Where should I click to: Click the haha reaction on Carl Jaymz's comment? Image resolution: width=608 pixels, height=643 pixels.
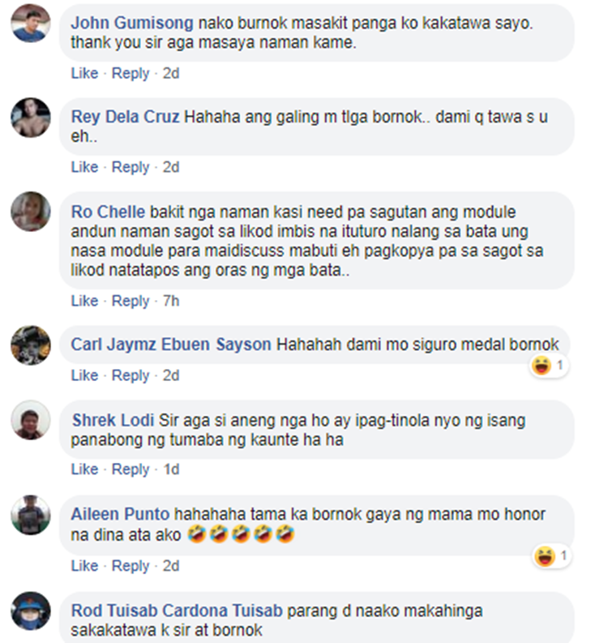548,366
